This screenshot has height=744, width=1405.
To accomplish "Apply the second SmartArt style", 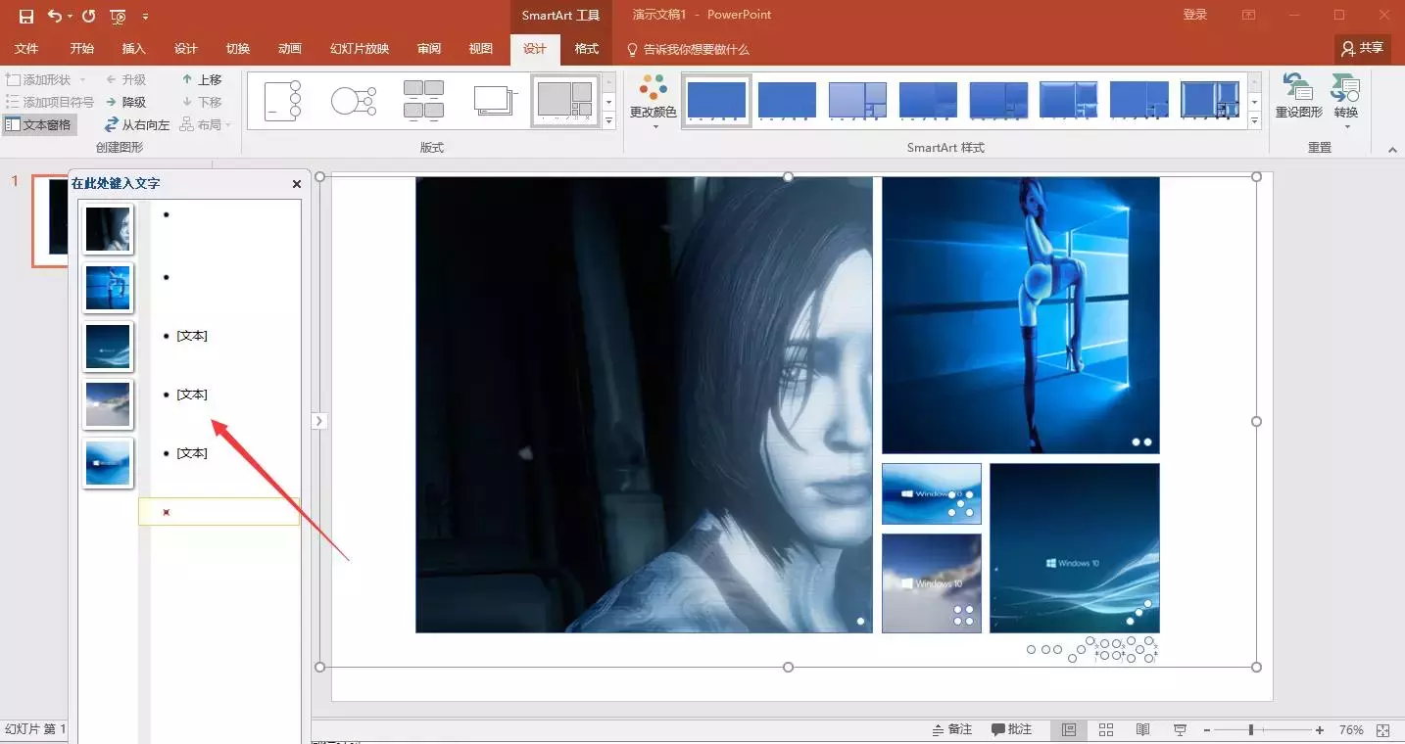I will coord(787,101).
